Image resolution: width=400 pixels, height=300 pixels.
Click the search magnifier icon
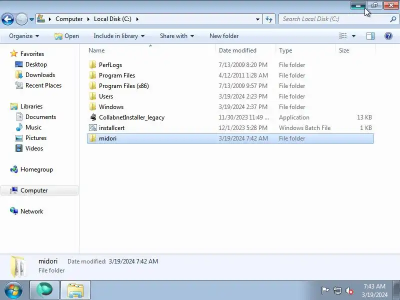tap(393, 19)
